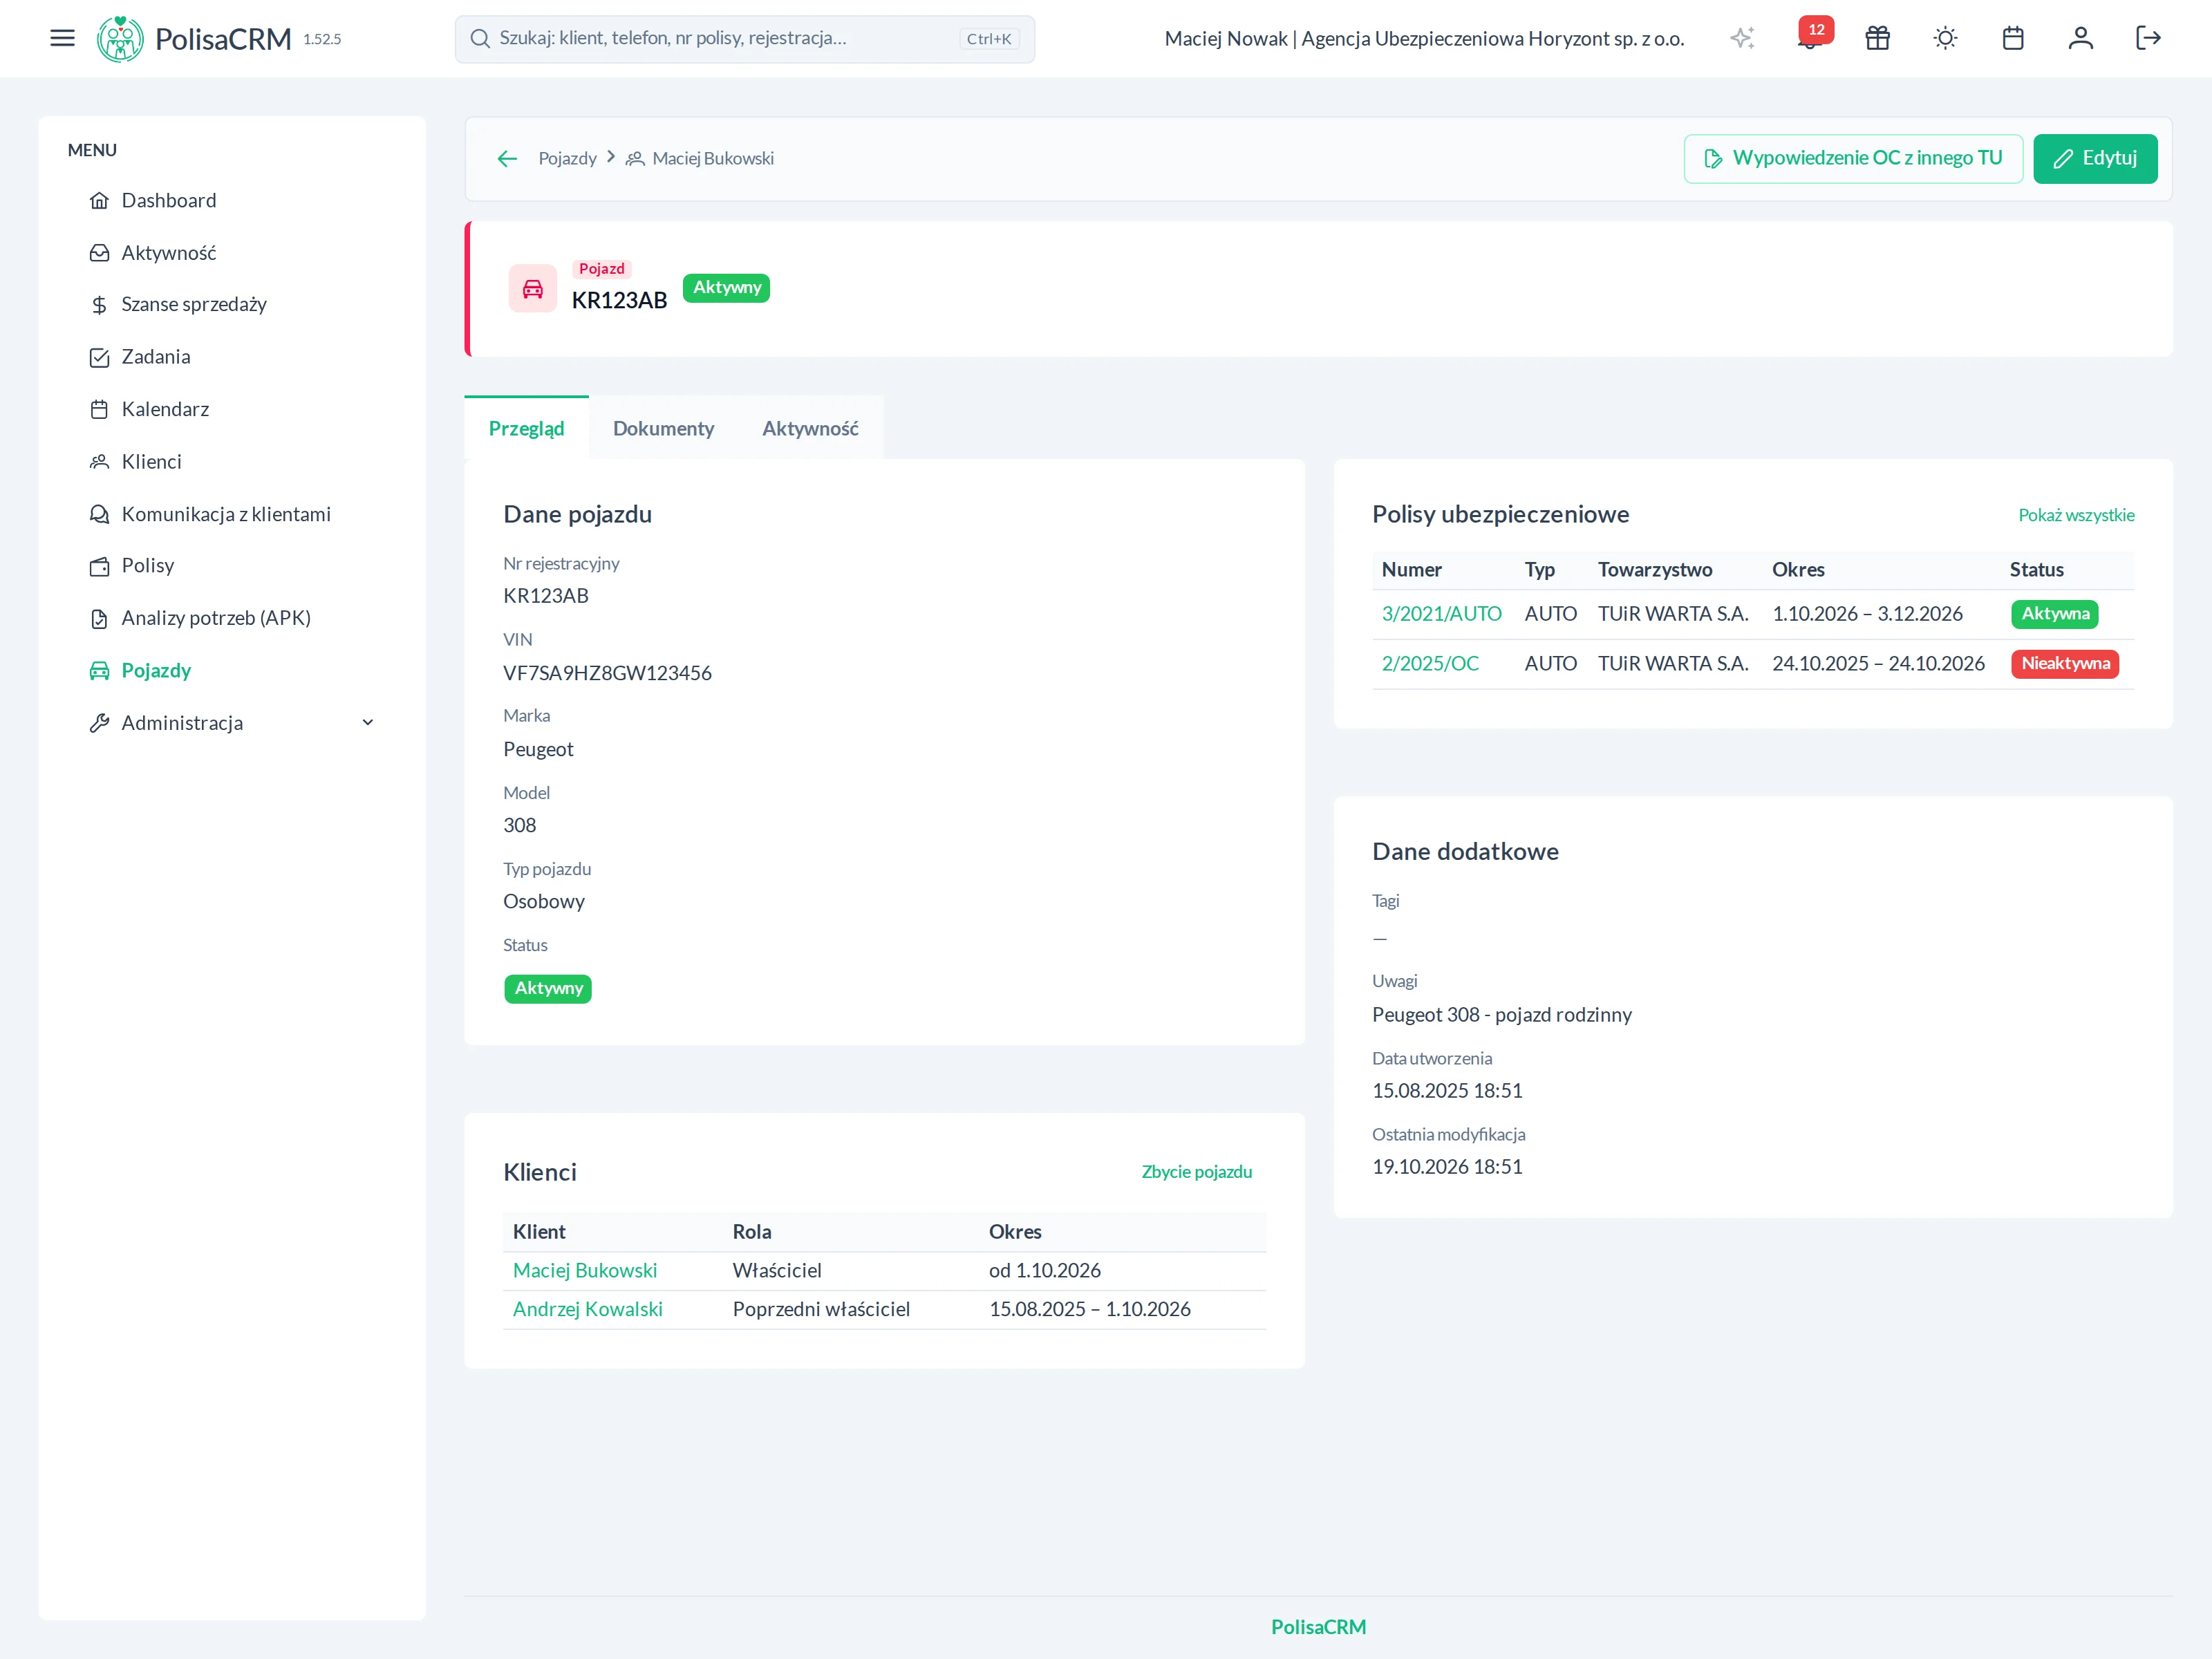Select the Przegląd tab
The height and width of the screenshot is (1659, 2212).
point(526,428)
